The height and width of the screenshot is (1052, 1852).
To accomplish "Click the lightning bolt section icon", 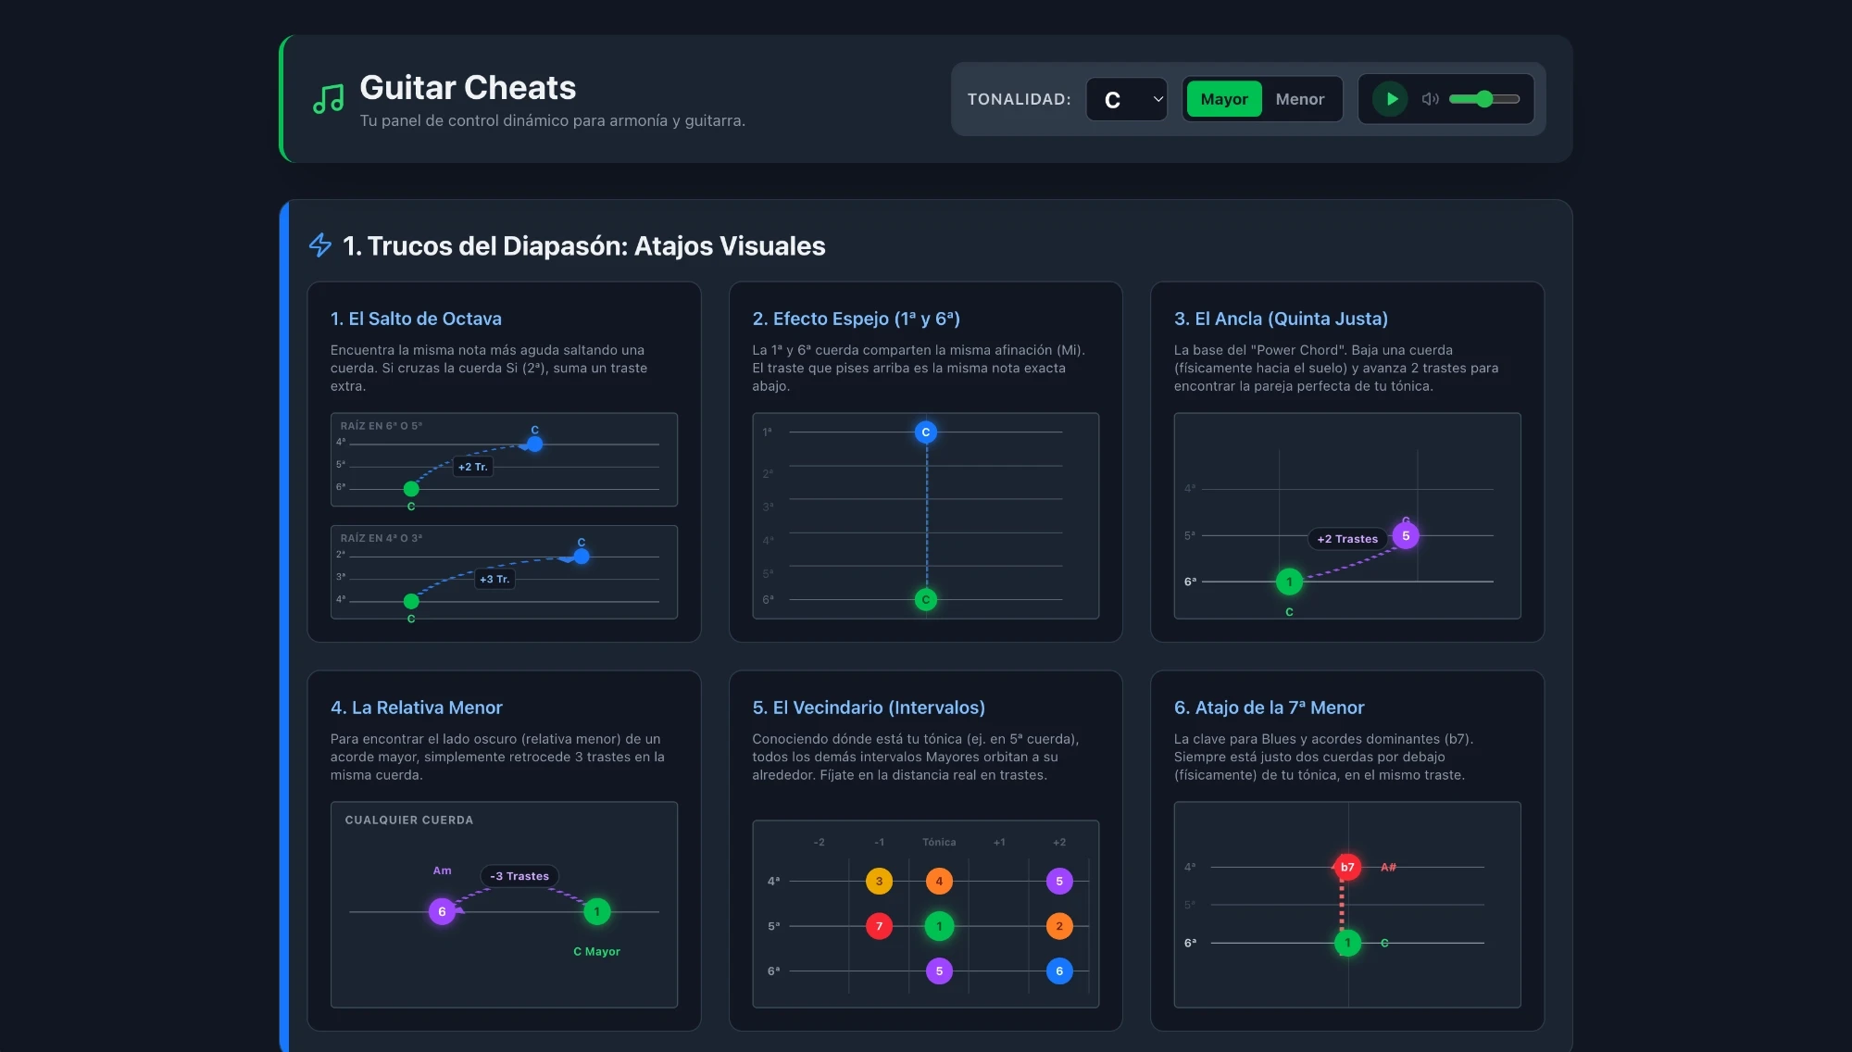I will 320,245.
